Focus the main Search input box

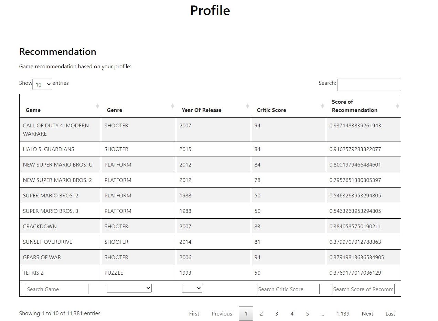point(369,85)
